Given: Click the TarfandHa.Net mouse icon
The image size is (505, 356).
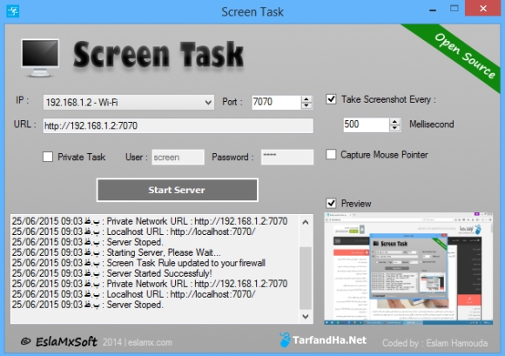Looking at the screenshot, I should [285, 340].
